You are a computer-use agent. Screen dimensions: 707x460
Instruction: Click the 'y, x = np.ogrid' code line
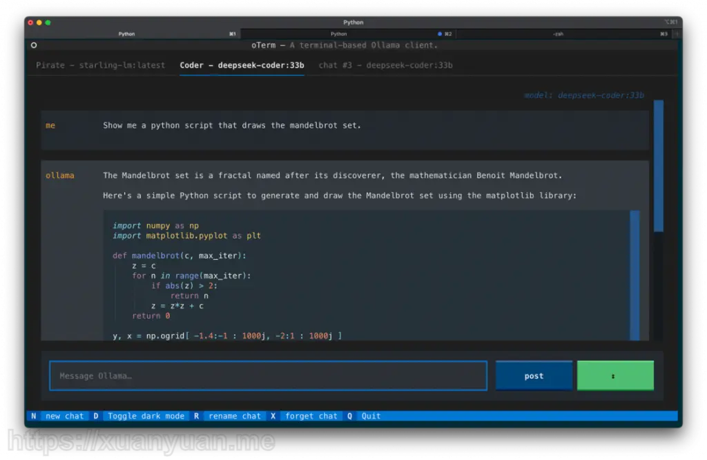pyautogui.click(x=227, y=336)
